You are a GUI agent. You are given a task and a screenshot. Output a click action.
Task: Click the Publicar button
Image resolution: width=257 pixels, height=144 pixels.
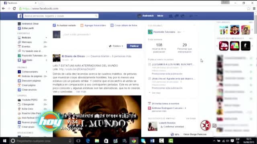click(x=134, y=46)
